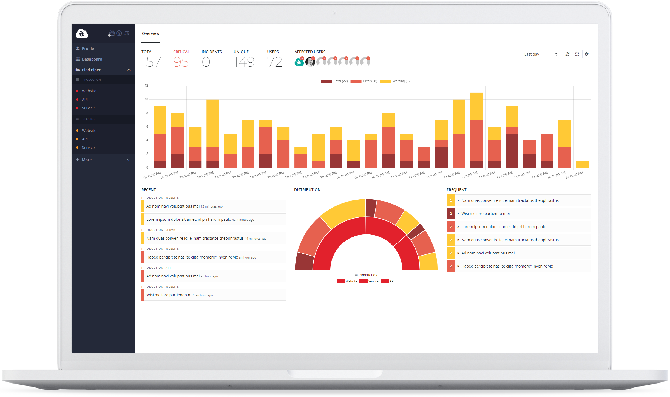Image resolution: width=670 pixels, height=397 pixels.
Task: Open Production API in sidebar
Action: (85, 100)
